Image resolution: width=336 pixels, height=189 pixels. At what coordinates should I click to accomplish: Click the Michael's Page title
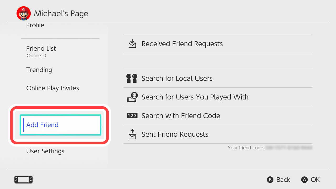click(x=61, y=13)
